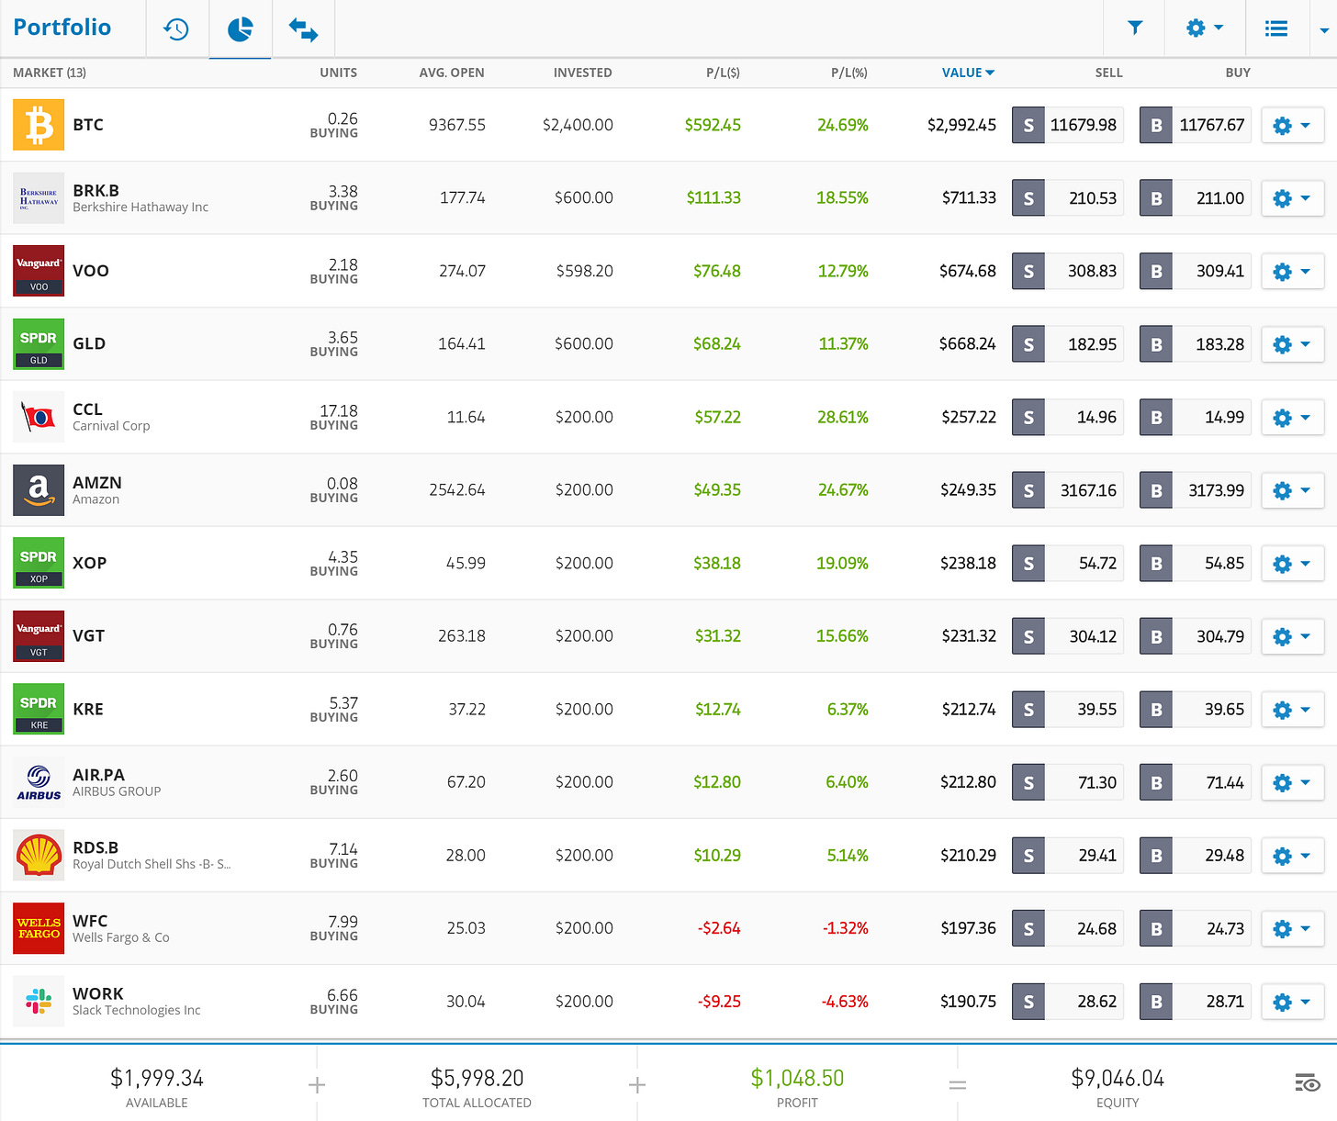Open the AIR.PA row gear dropdown

pyautogui.click(x=1293, y=782)
